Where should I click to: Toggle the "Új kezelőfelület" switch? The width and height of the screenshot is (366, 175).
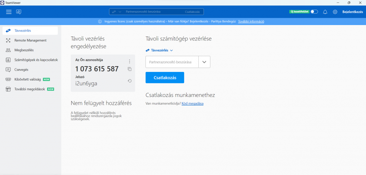pos(314,12)
